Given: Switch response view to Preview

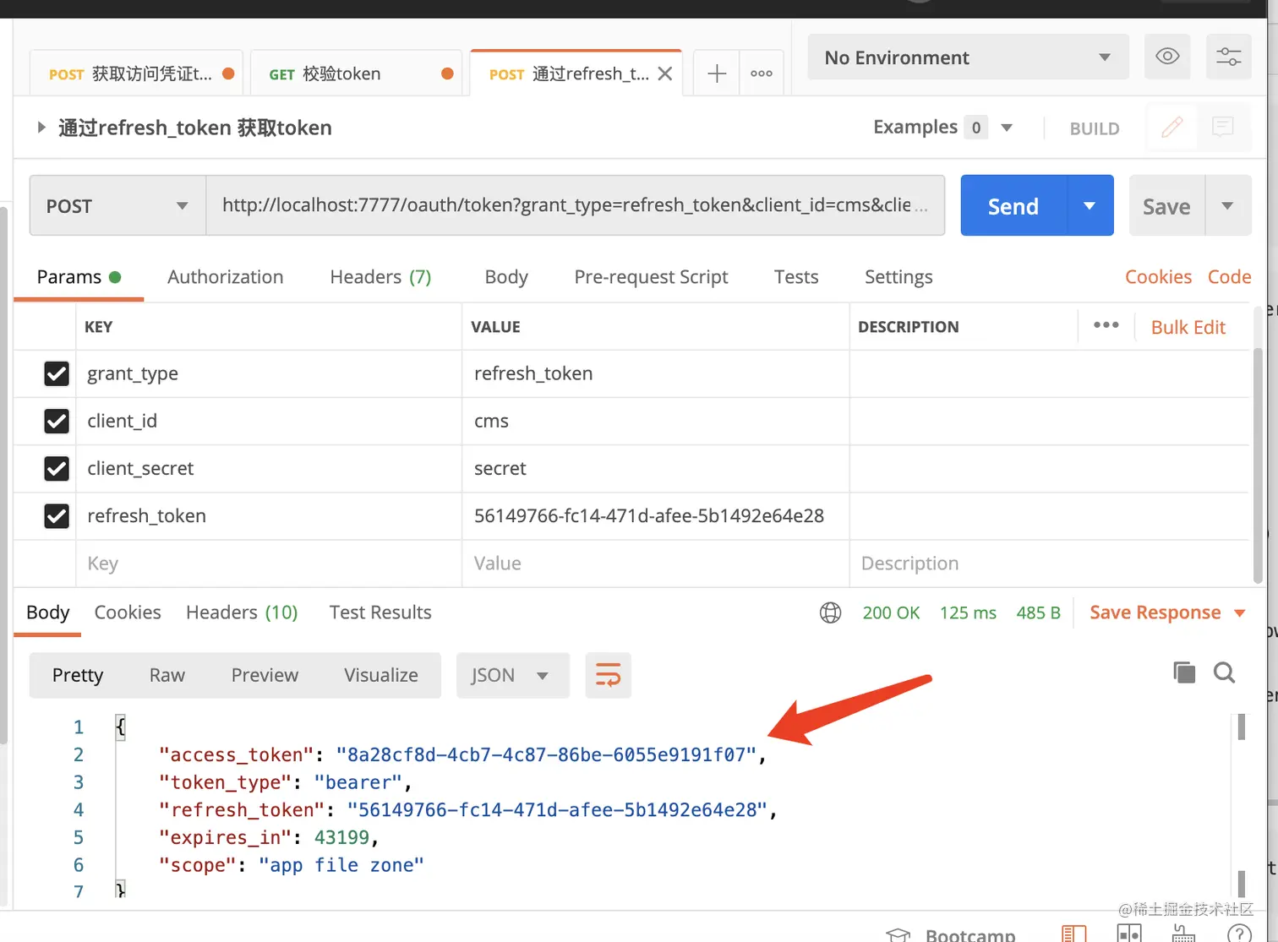Looking at the screenshot, I should pyautogui.click(x=265, y=675).
